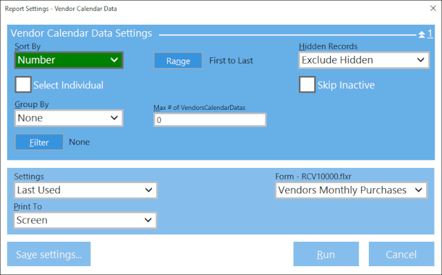Click the 'Hidden Records' label
The height and width of the screenshot is (275, 442).
coord(328,46)
